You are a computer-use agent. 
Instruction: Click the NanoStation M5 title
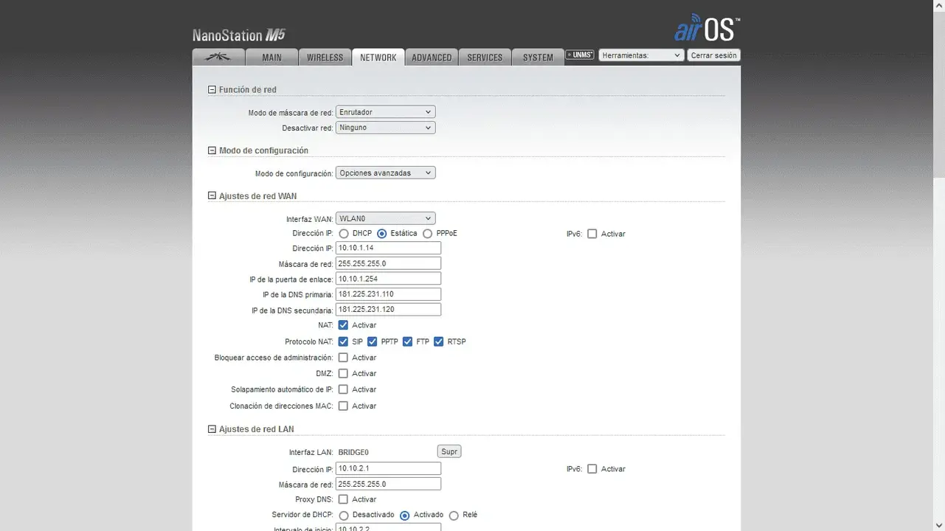(x=238, y=35)
